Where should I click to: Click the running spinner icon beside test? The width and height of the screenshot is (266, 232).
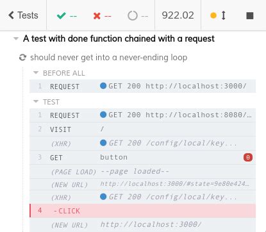point(22,58)
